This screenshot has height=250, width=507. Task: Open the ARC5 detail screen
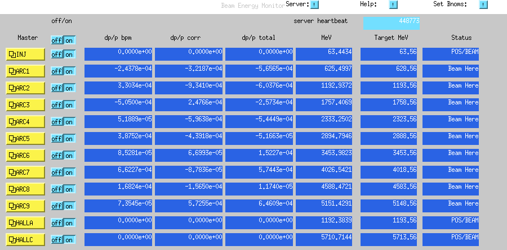(x=25, y=138)
